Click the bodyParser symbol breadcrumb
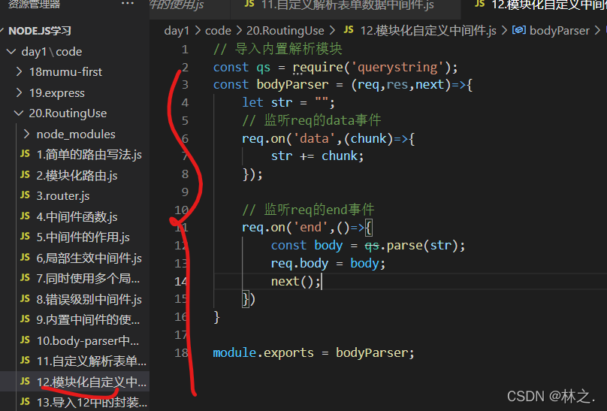Image resolution: width=607 pixels, height=411 pixels. [x=560, y=31]
